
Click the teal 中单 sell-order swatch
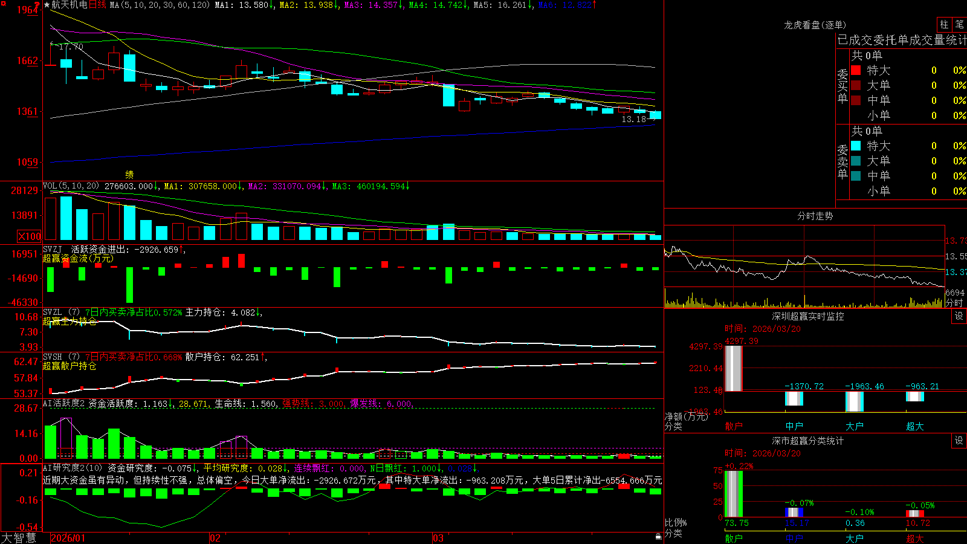856,176
